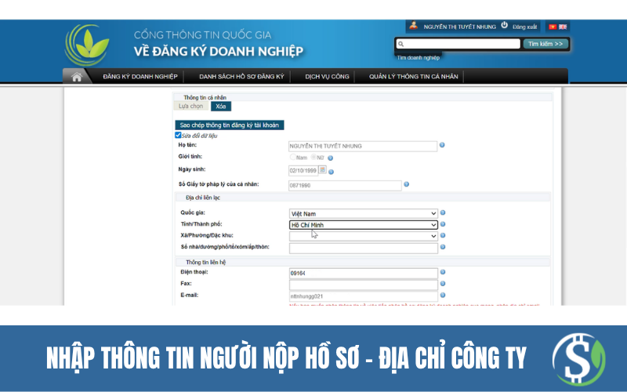
Task: Switch language with the Vietnamese flag
Action: tap(553, 27)
